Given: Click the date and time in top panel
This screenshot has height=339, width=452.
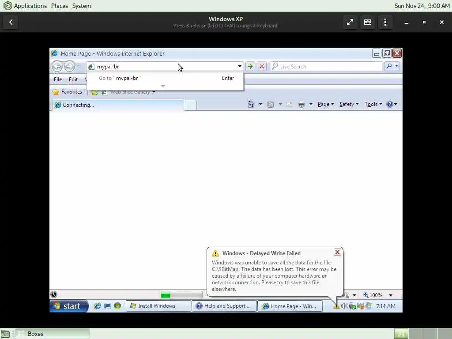Looking at the screenshot, I should (422, 6).
